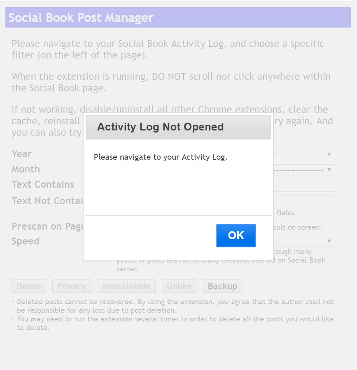Click the Speed label
Viewport: 357px width, 370px height.
click(x=26, y=241)
